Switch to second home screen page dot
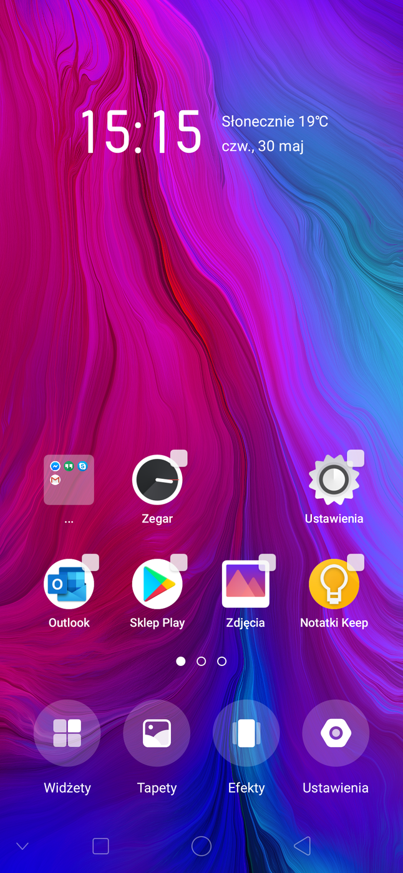This screenshot has height=873, width=403. [x=201, y=661]
